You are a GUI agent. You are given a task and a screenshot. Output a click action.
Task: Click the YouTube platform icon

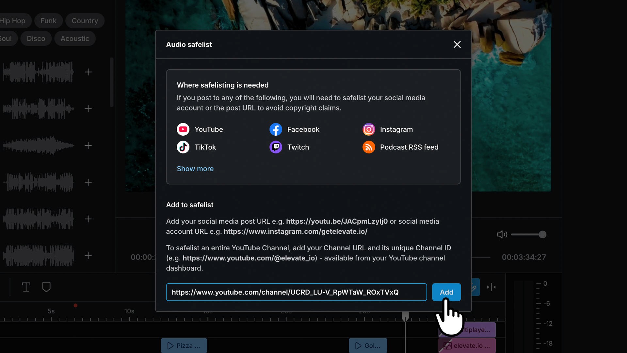pos(183,129)
